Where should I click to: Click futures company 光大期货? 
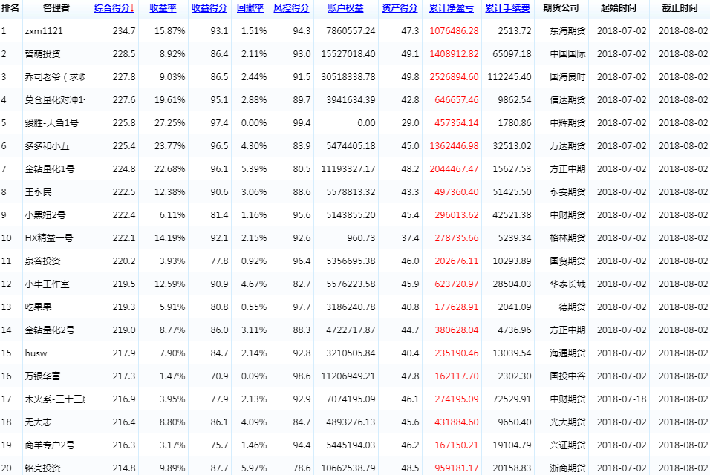point(568,422)
